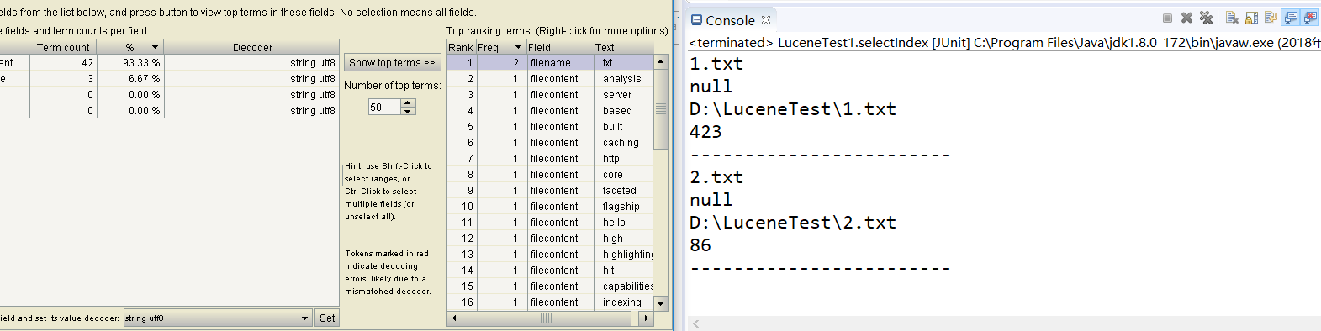This screenshot has height=331, width=1321.
Task: Click Show Console on Standard Error icon
Action: (x=1310, y=18)
